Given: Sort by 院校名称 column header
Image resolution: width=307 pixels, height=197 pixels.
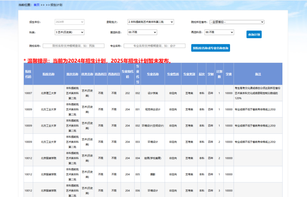Looking at the screenshot, I should tap(48, 74).
